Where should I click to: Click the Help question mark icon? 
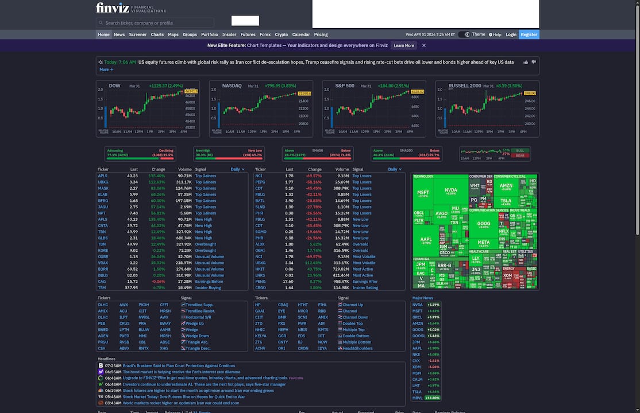tap(491, 35)
